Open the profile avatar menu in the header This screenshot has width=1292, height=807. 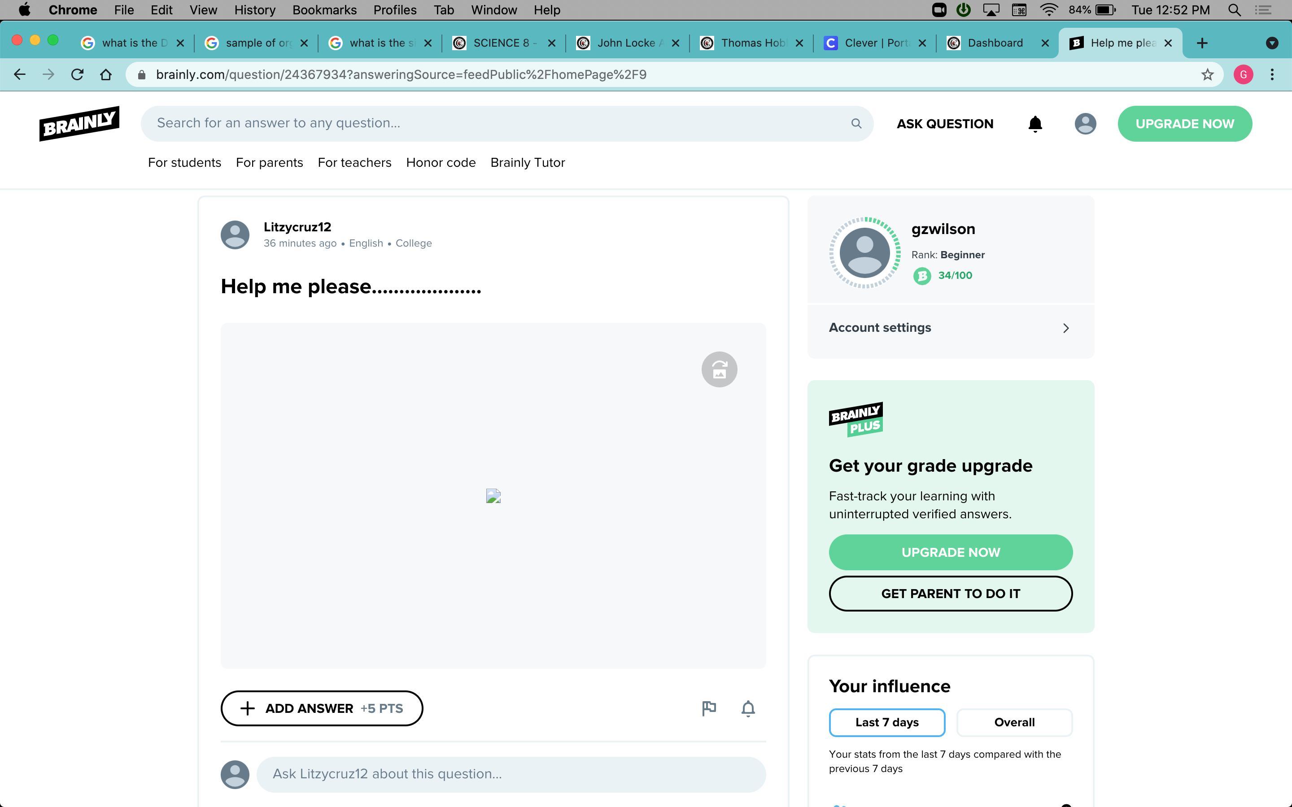click(x=1085, y=124)
